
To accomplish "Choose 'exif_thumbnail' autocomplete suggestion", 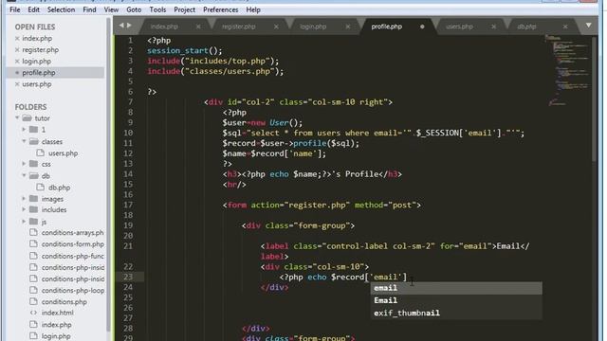I will [x=456, y=314].
